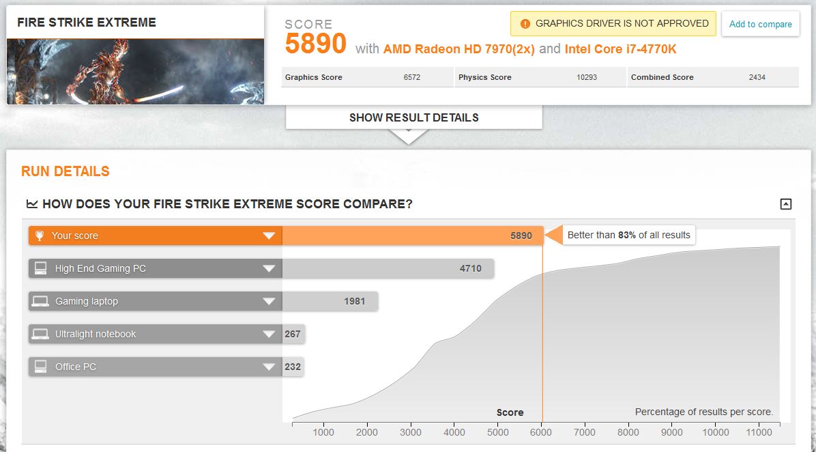
Task: Click the 267 Ultralight notebook value
Action: click(293, 335)
